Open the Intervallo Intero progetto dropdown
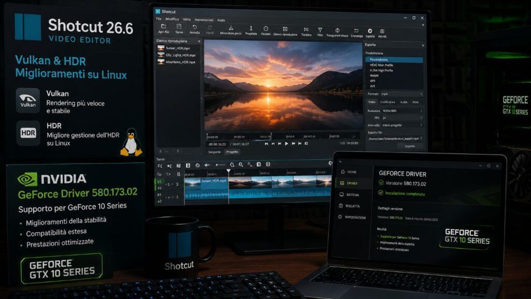The image size is (531, 299). click(x=402, y=125)
